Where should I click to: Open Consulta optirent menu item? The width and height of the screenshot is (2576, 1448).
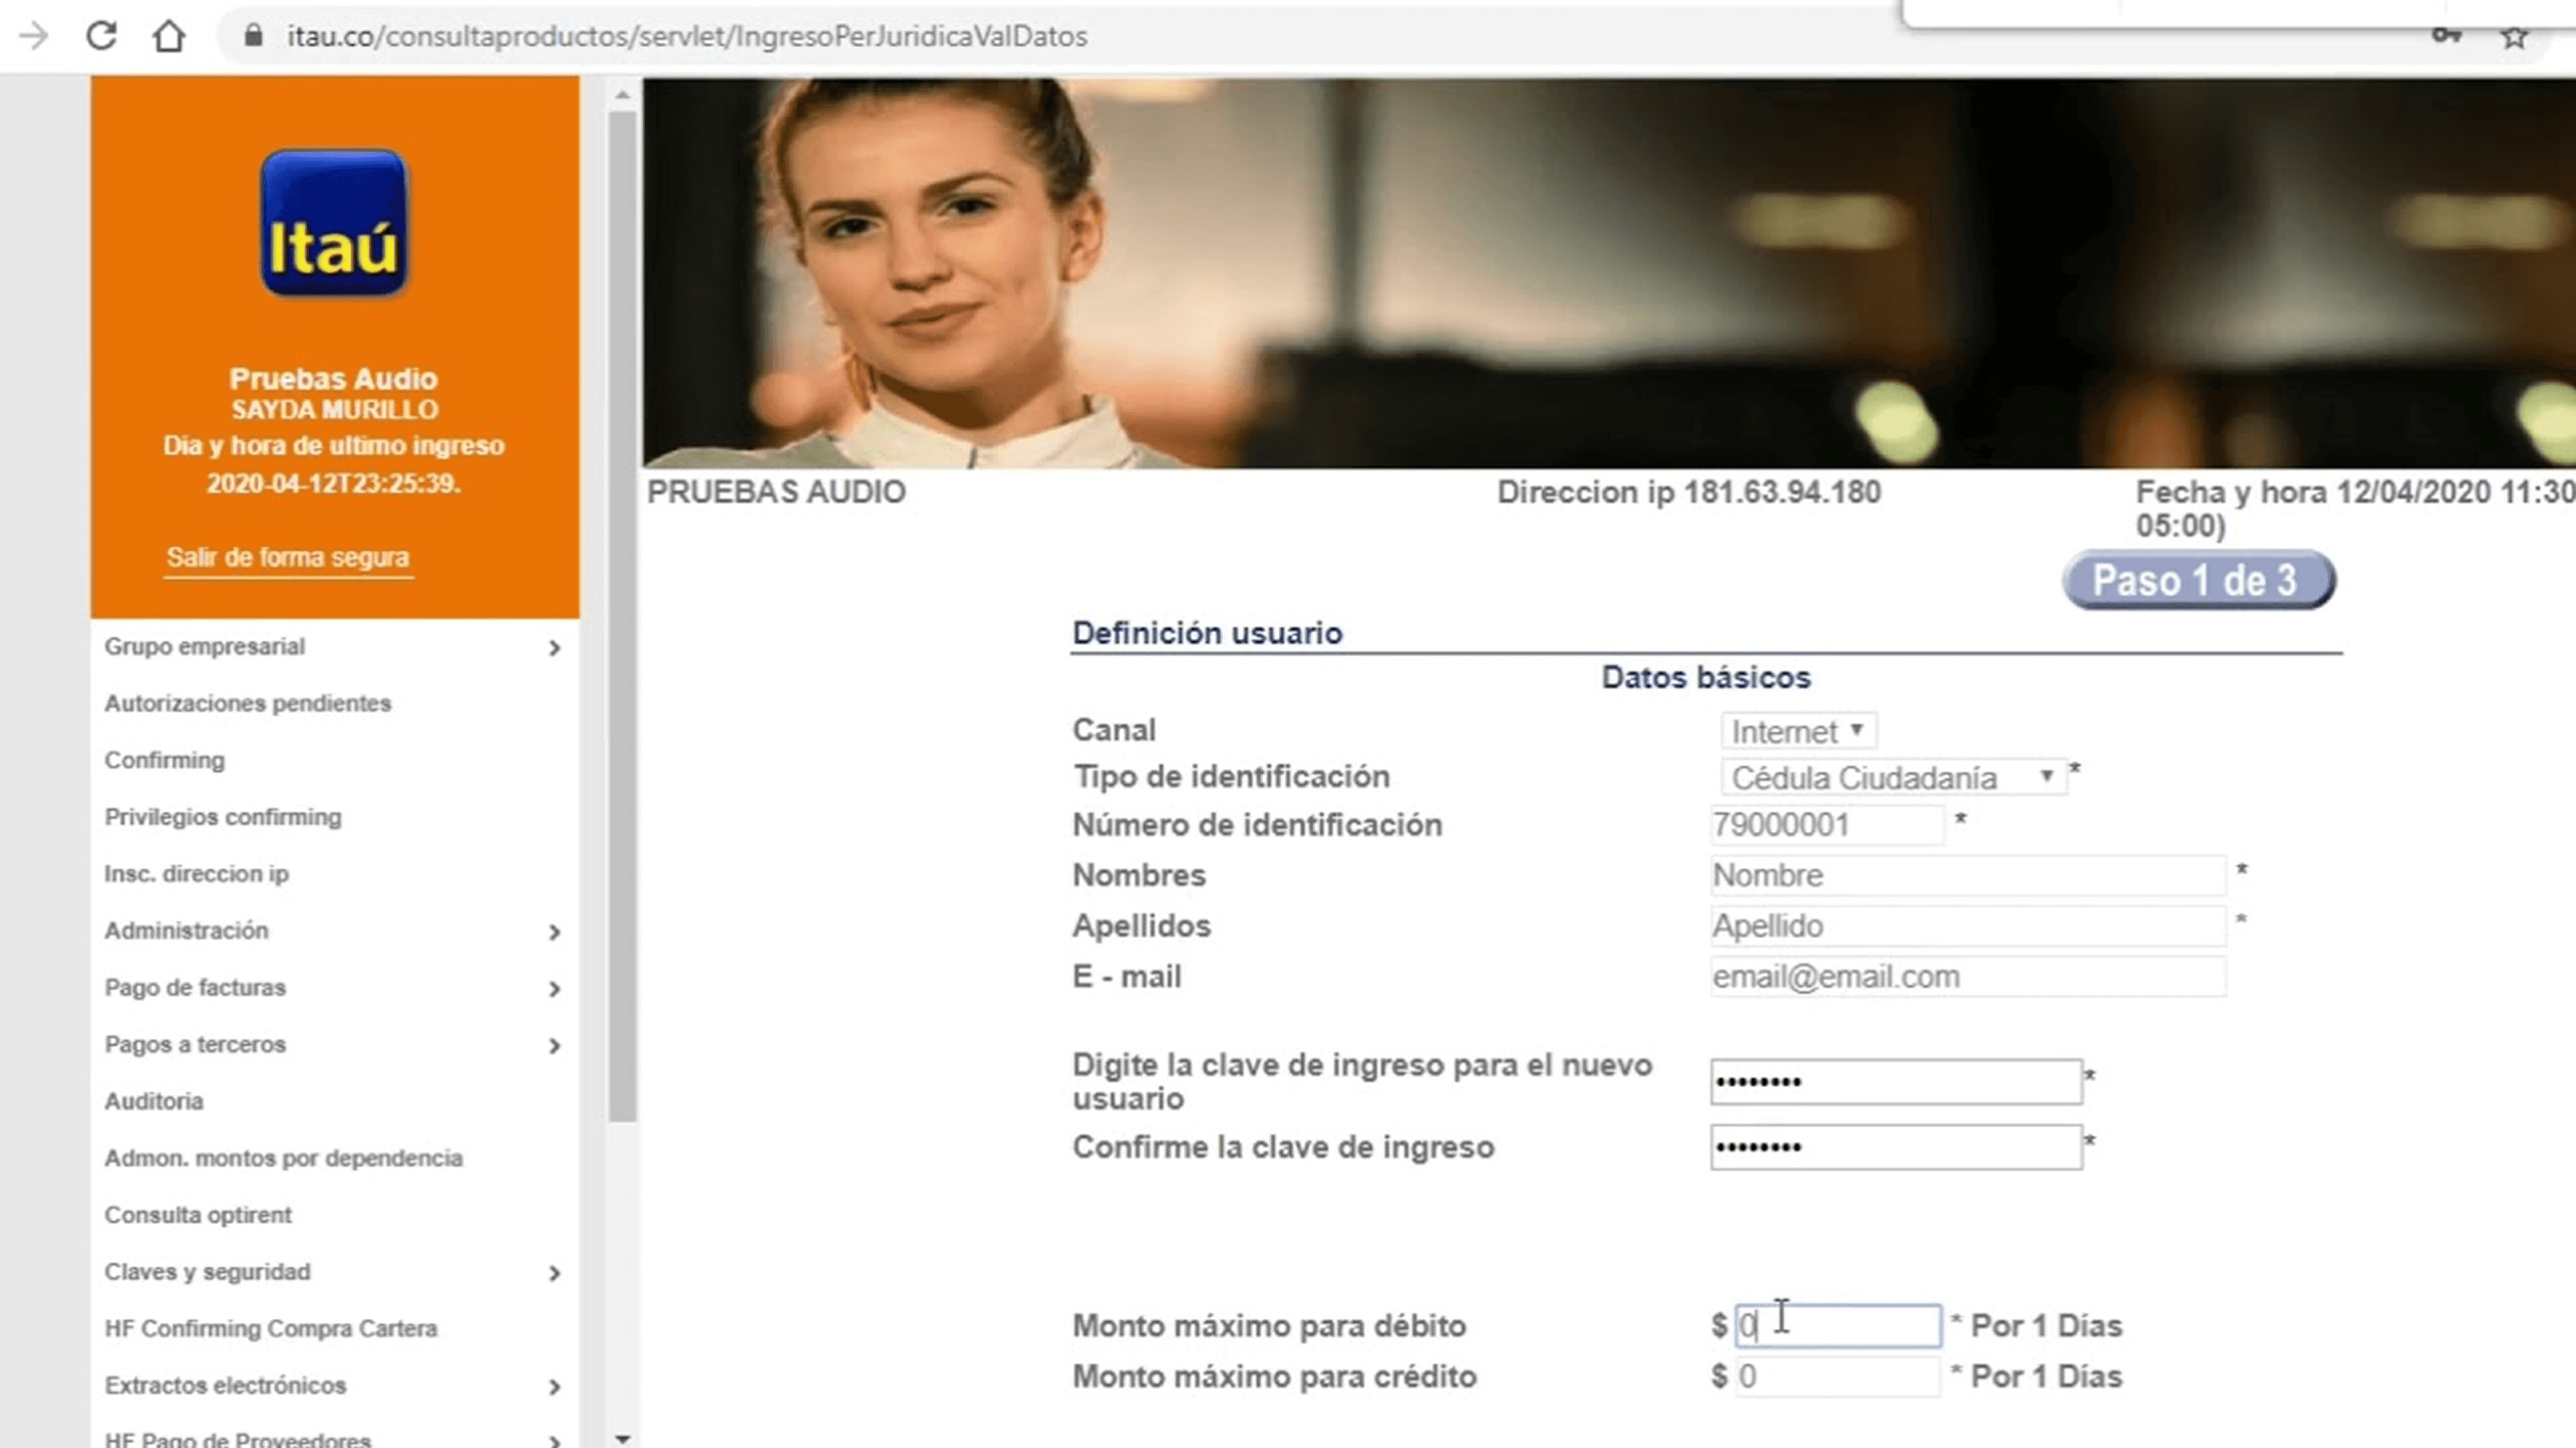[x=198, y=1215]
